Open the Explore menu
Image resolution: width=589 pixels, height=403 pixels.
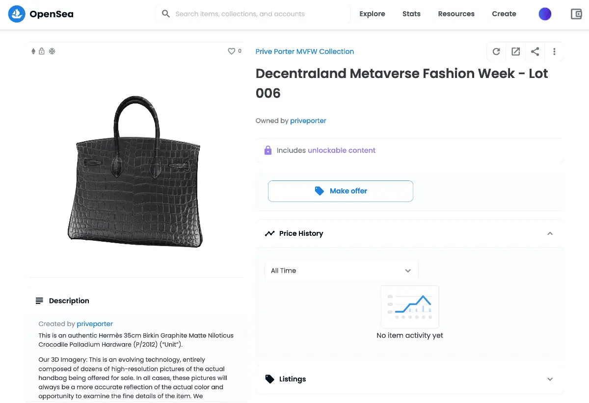(372, 14)
